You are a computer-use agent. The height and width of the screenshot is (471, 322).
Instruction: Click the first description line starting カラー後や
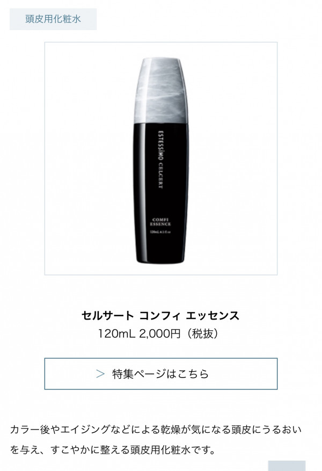coord(156,430)
